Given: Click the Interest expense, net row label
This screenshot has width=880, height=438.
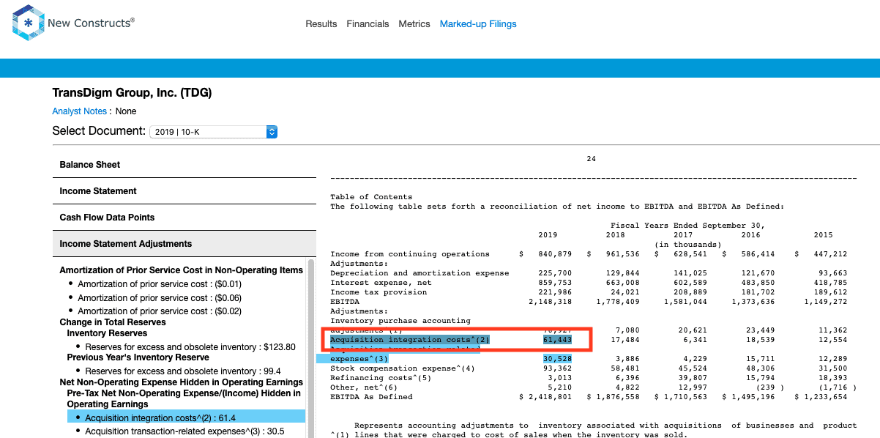Looking at the screenshot, I should coord(381,283).
